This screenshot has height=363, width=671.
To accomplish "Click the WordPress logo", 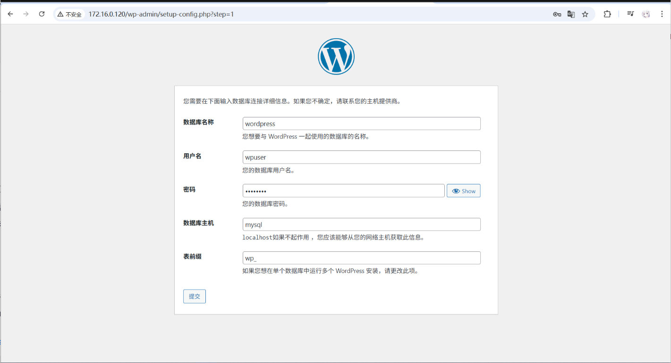I will [x=336, y=57].
